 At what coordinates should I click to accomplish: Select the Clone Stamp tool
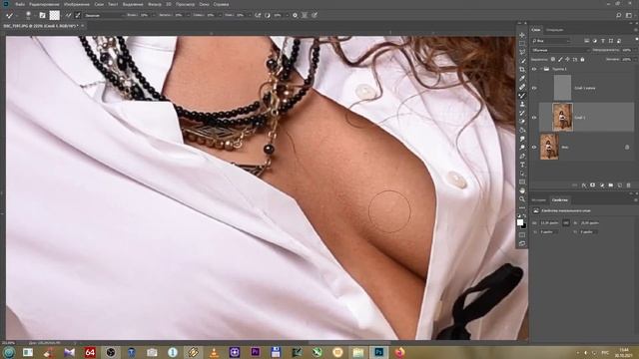[x=522, y=104]
